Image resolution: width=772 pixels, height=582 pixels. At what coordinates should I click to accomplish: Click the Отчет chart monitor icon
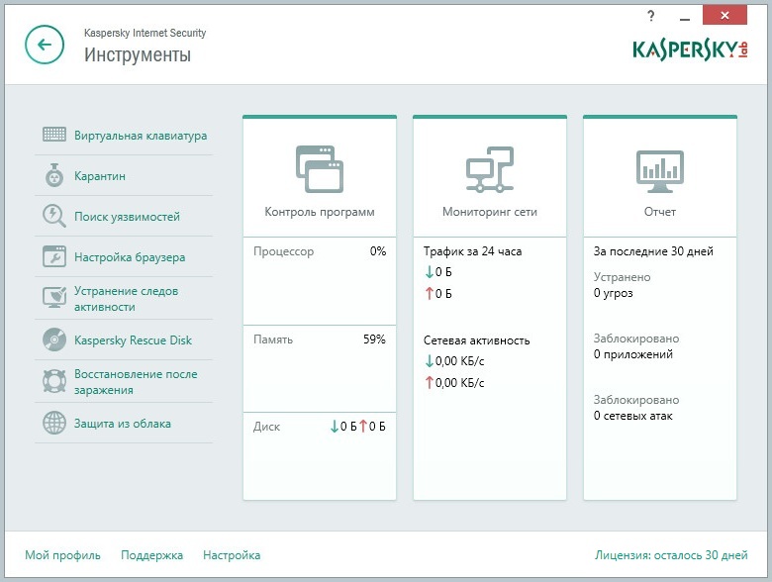[660, 171]
